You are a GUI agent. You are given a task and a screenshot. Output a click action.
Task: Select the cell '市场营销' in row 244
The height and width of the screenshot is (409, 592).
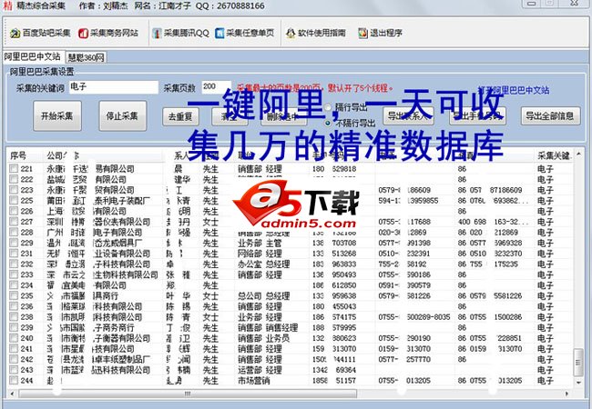[x=254, y=381]
